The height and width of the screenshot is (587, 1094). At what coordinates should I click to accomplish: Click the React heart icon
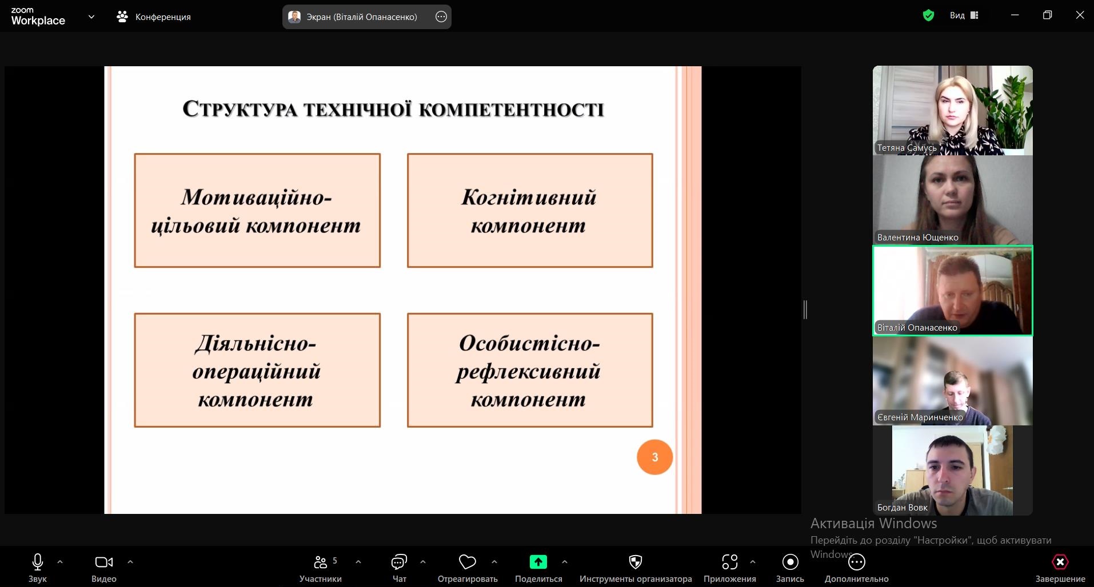[x=467, y=562]
